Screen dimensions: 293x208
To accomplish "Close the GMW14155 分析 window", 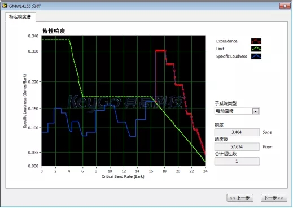I will (285, 6).
